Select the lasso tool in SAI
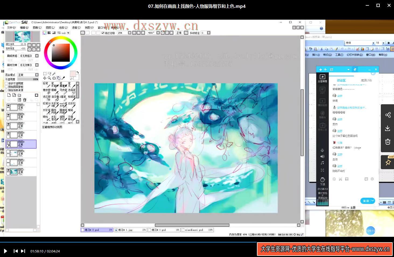The image size is (394, 257). pos(49,74)
